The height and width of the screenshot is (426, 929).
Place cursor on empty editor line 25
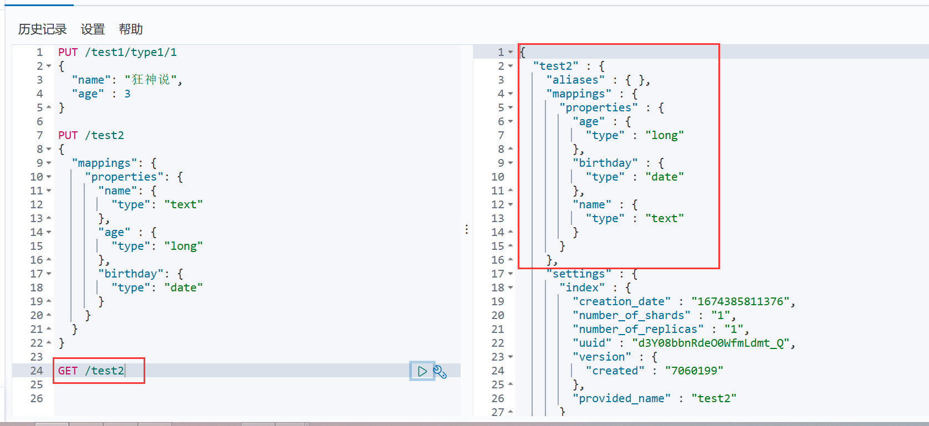coord(257,384)
